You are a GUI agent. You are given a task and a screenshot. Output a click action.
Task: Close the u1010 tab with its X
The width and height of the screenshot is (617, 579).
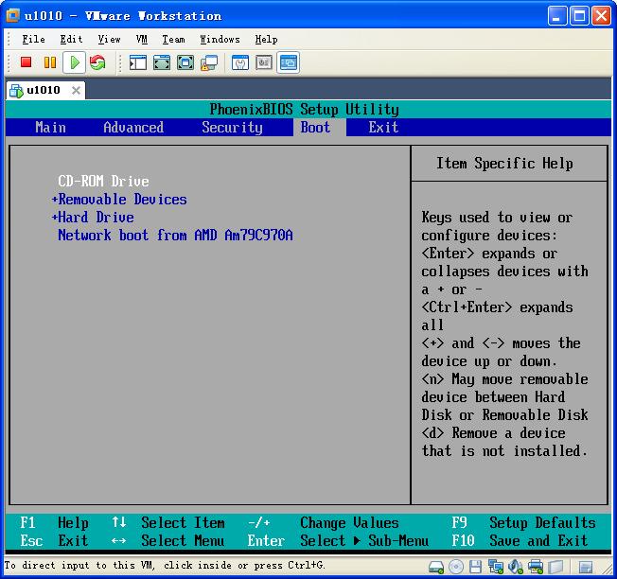tap(76, 91)
